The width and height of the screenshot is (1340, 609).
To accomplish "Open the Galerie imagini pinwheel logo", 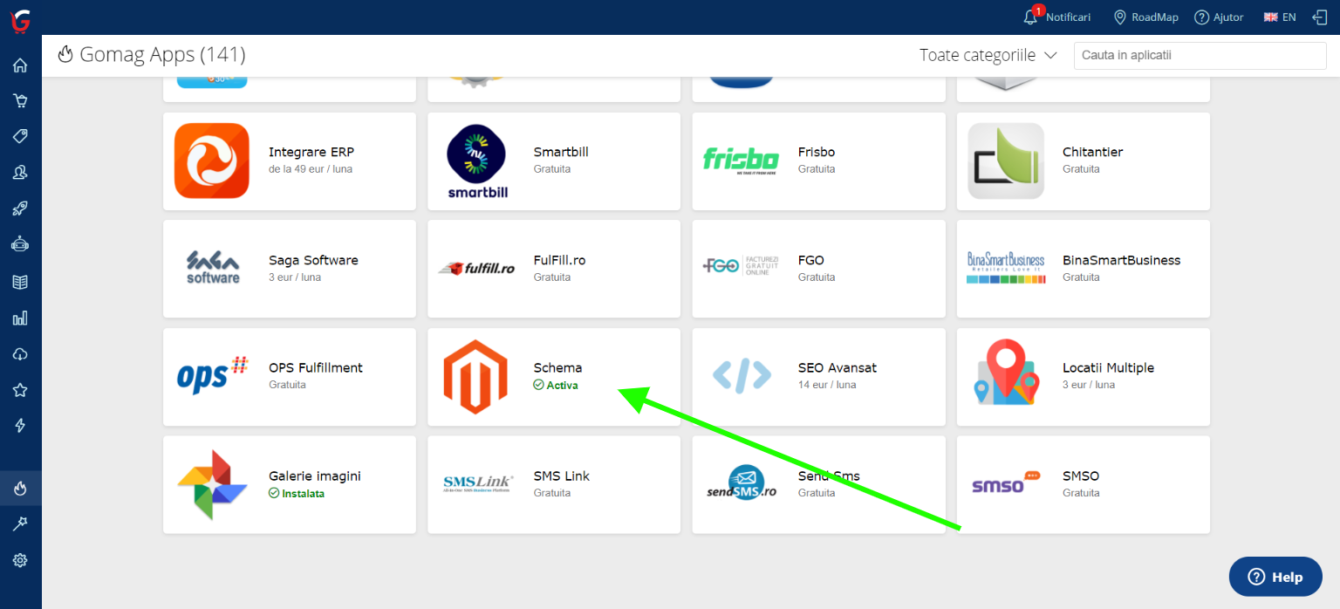I will (210, 485).
